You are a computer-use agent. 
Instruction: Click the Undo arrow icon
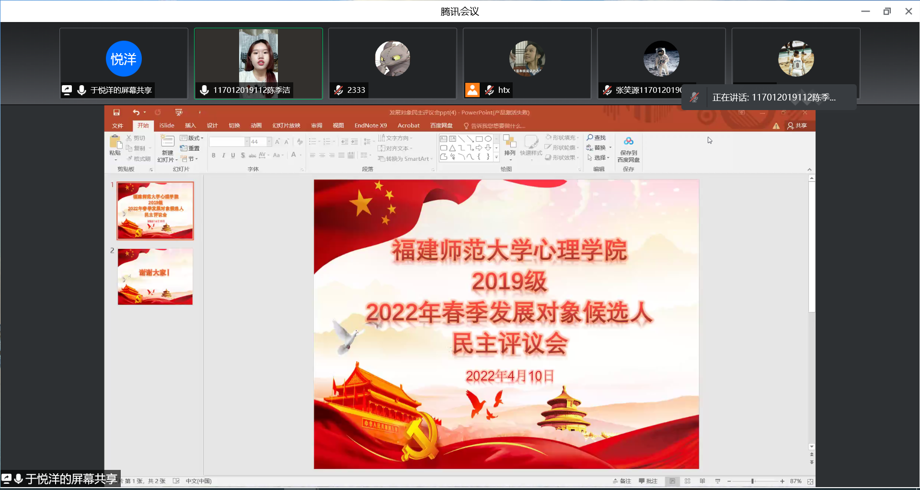coord(136,112)
